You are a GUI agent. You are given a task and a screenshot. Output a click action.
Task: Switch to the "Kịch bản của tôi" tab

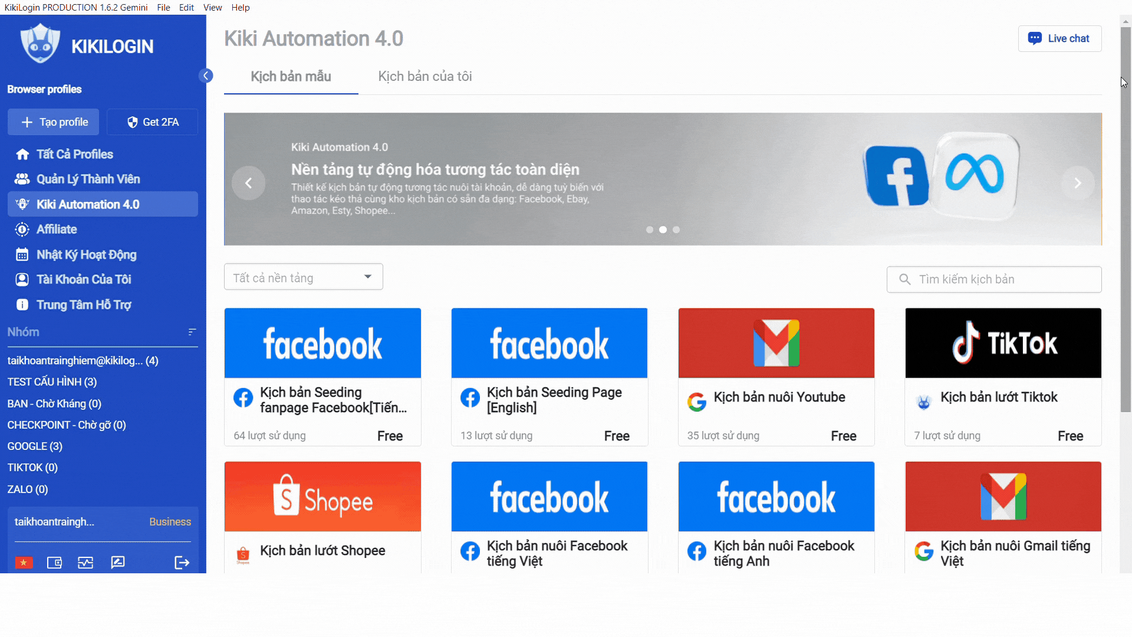pos(424,76)
